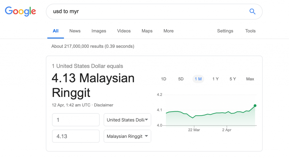Click the 4.2 value on chart axis
The height and width of the screenshot is (159, 289).
point(159,95)
